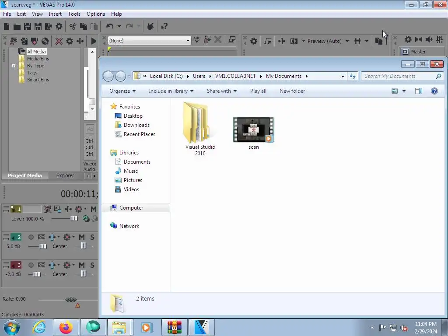Open Internet Explorer from taskbar
The width and height of the screenshot is (448, 336).
(x=39, y=327)
